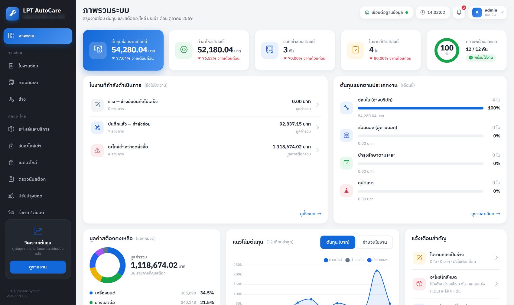Toggle the ค่าอะไหล่ legend series
The image size is (514, 305).
coord(333,260)
